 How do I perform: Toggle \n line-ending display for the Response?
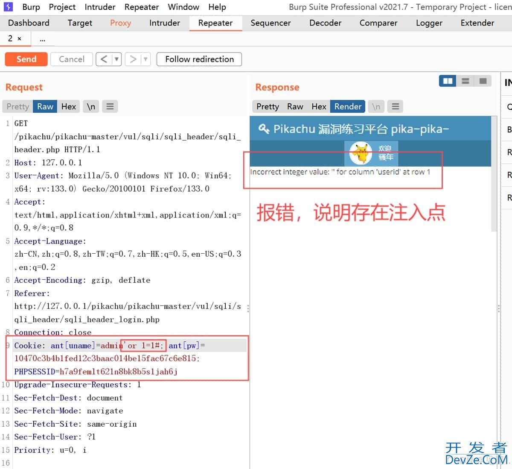click(376, 106)
